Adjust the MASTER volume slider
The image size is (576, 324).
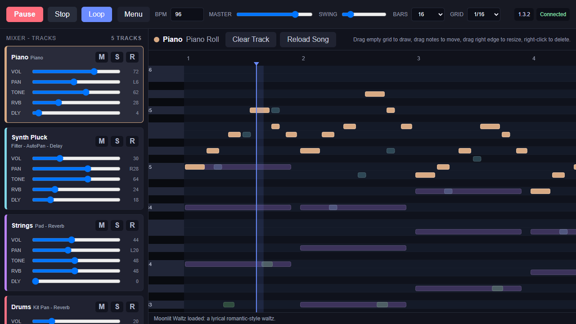pos(274,14)
